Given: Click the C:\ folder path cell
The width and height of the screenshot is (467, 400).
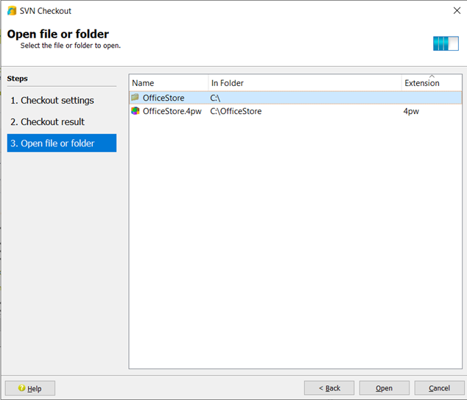Looking at the screenshot, I should 215,98.
